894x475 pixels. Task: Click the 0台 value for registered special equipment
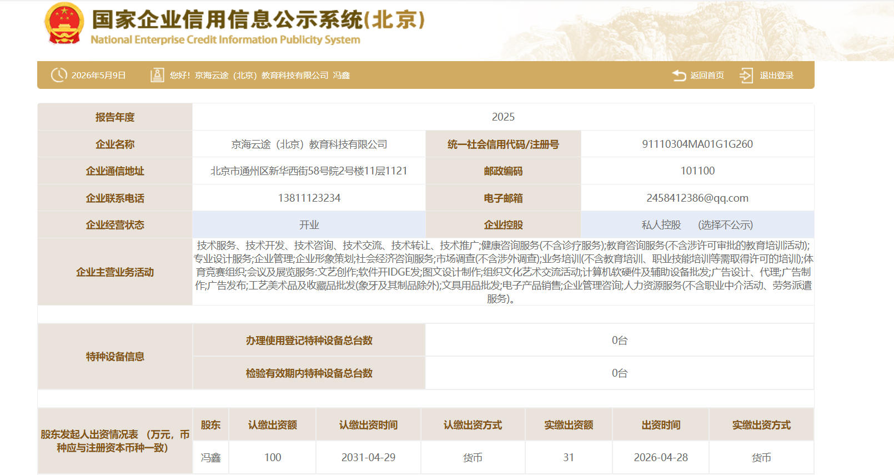click(x=620, y=341)
